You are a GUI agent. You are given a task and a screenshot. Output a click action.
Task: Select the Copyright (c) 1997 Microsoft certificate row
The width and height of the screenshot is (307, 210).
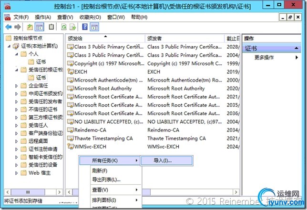point(153,63)
